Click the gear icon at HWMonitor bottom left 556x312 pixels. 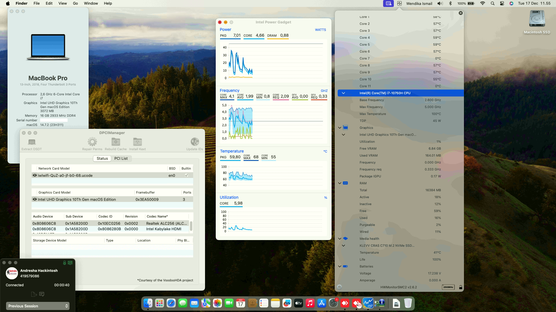tap(339, 287)
